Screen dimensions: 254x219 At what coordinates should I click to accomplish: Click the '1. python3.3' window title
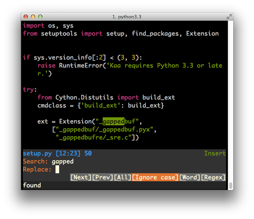pos(127,17)
